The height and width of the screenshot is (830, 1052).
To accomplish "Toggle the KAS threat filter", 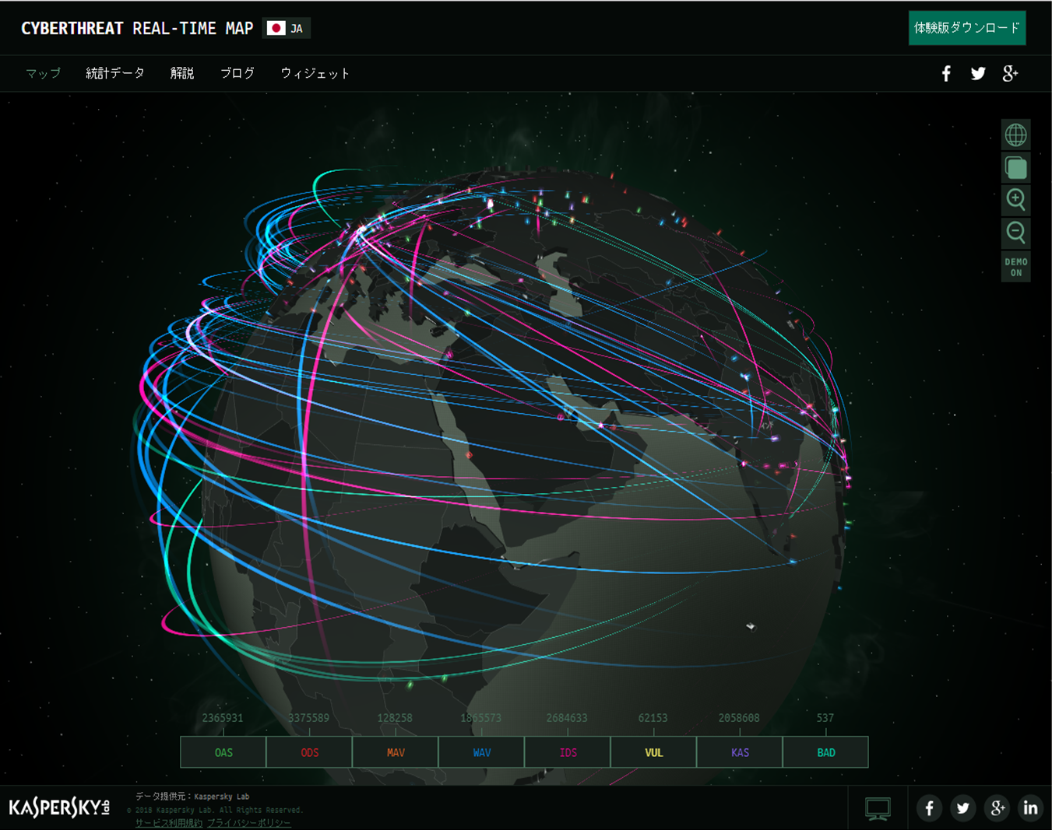I will [740, 752].
